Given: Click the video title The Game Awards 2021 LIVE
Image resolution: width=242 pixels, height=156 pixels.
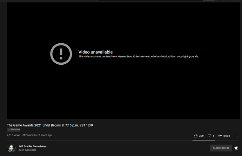Looking at the screenshot, I should pos(50,125).
